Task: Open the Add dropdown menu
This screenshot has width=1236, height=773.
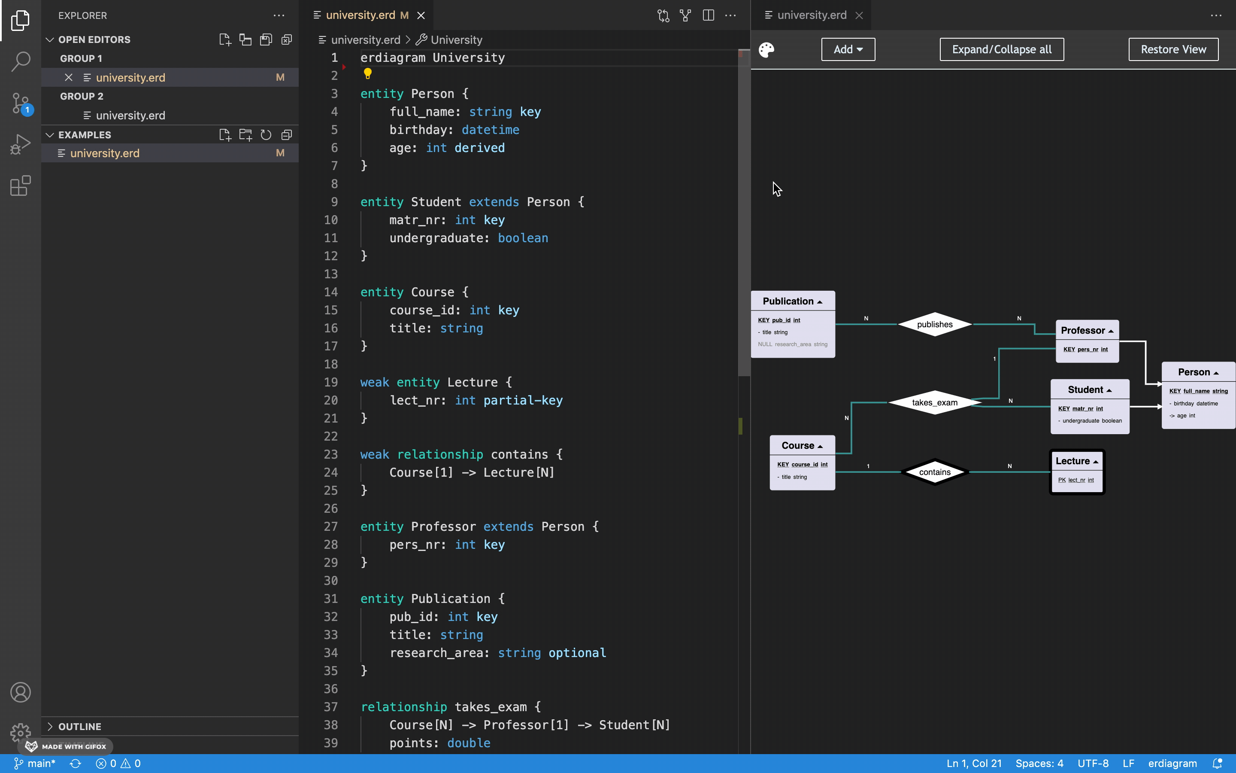Action: [848, 49]
